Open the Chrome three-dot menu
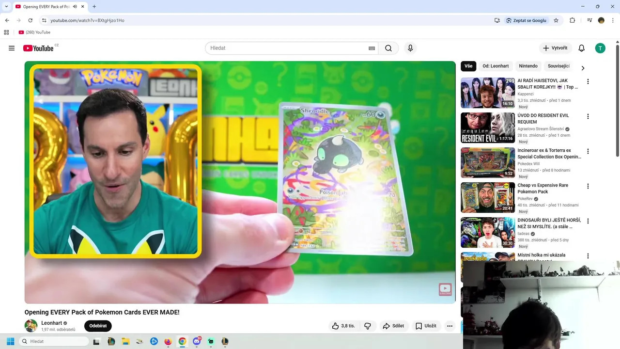 click(613, 20)
